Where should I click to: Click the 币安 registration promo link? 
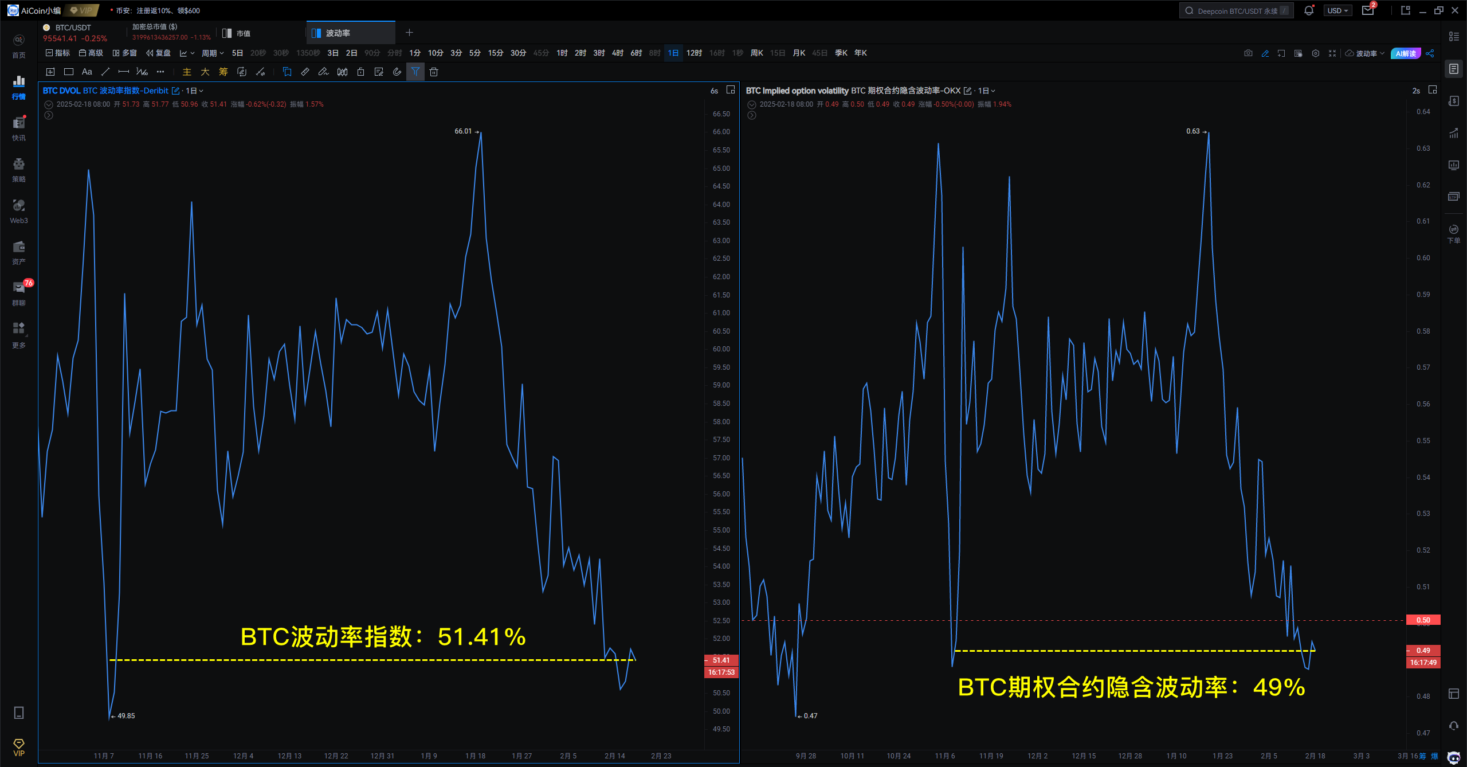[158, 10]
